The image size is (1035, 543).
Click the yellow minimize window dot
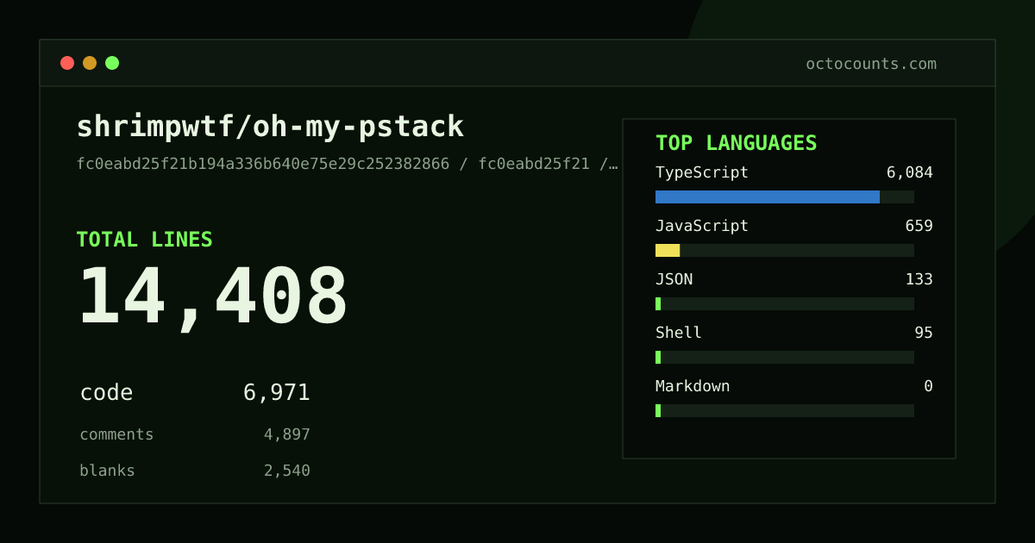pyautogui.click(x=90, y=63)
